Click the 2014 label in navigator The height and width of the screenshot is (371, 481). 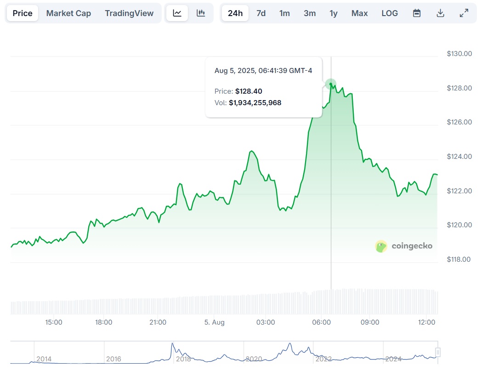(x=44, y=359)
